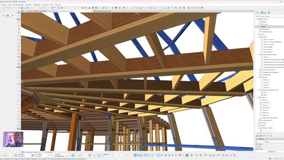Select Разрез 2-2 in Navigator tree
The width and height of the screenshot is (284, 160).
point(266,105)
